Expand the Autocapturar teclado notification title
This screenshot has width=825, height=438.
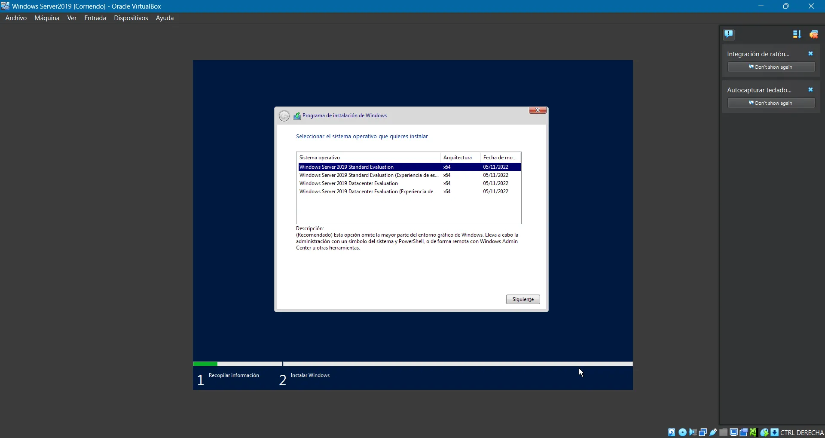tap(759, 90)
